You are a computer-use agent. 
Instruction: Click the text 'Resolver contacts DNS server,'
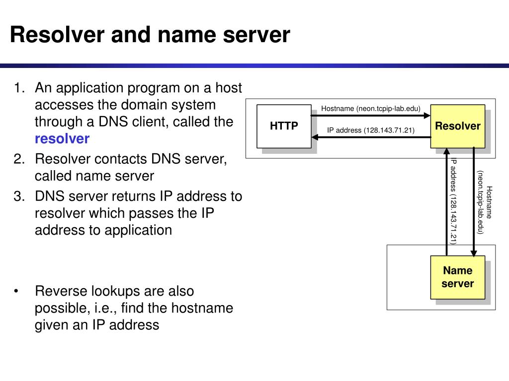131,159
